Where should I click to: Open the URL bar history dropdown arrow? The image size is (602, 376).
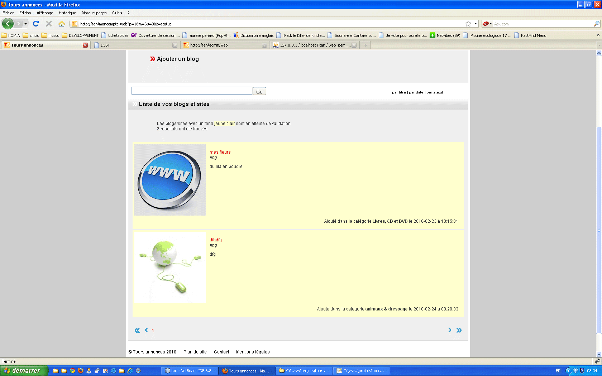[476, 24]
